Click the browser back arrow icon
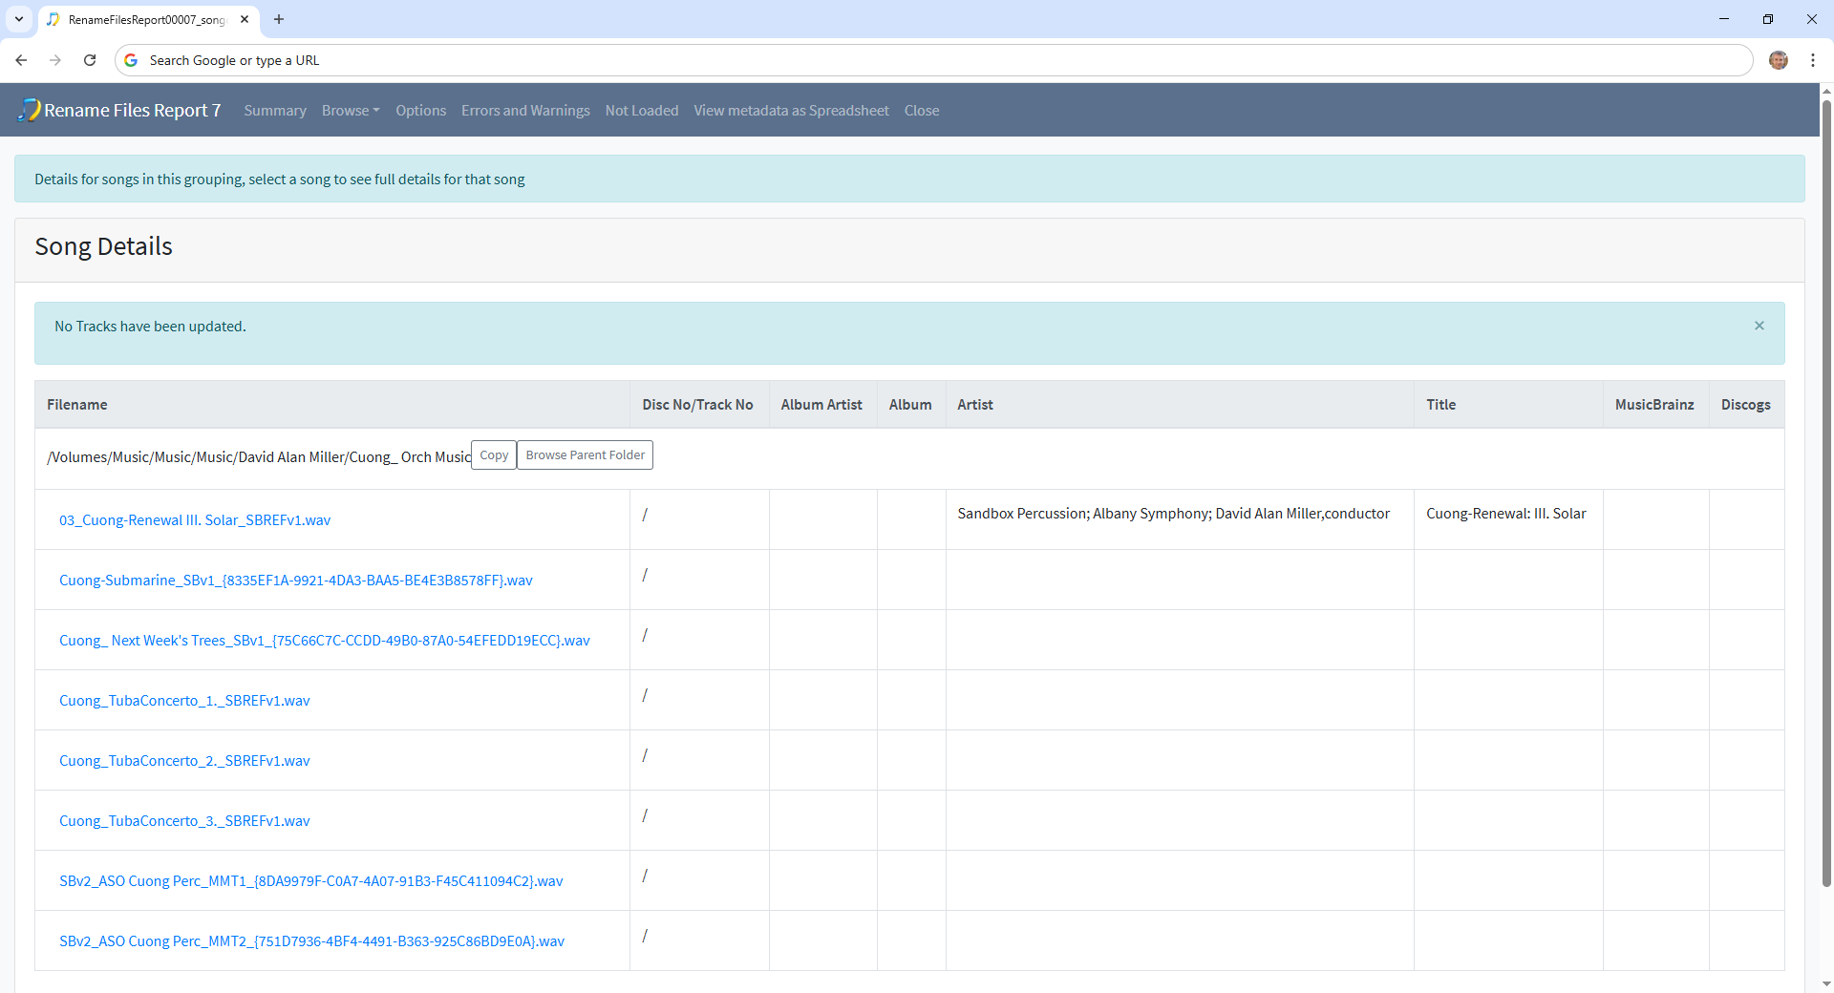The image size is (1834, 993). [x=21, y=60]
